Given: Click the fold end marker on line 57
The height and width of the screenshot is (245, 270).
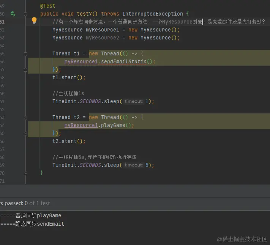Looking at the screenshot, I should 26,70.
